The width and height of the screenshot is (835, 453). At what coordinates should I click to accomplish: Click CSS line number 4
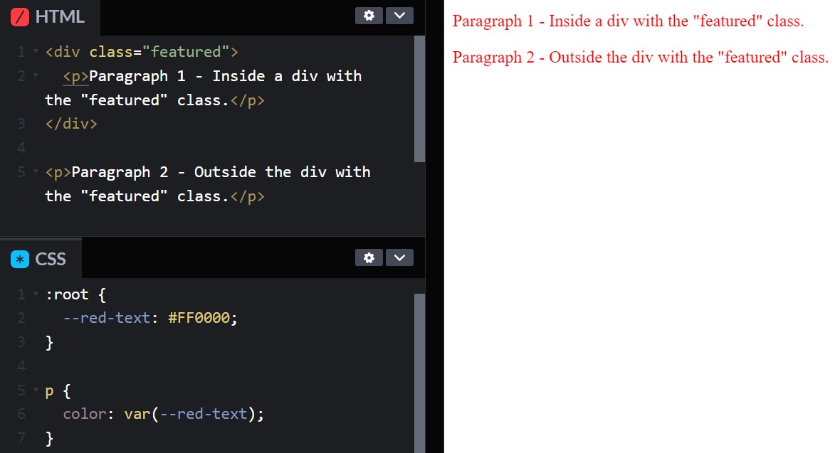(x=21, y=366)
